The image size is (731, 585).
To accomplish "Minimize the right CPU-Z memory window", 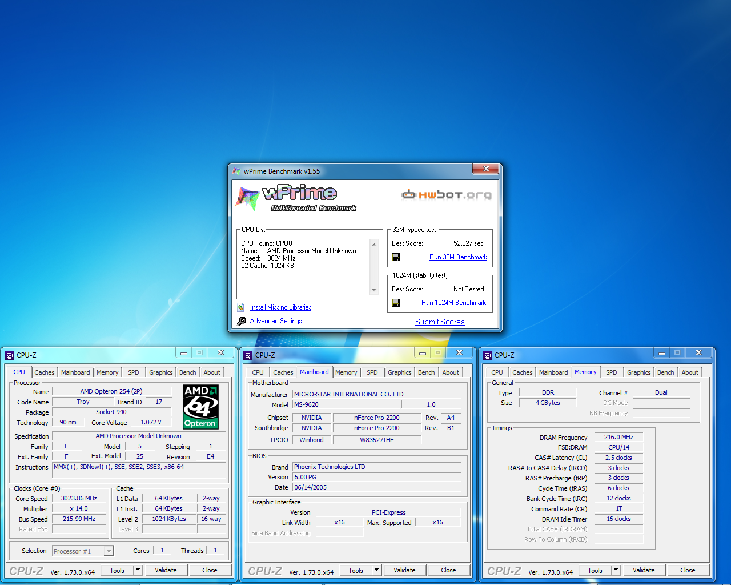I will (x=662, y=353).
